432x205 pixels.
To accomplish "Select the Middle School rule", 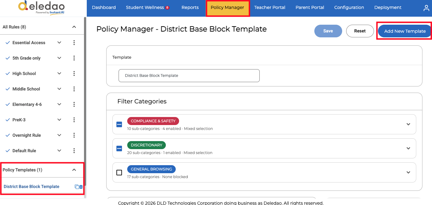I will [x=26, y=89].
